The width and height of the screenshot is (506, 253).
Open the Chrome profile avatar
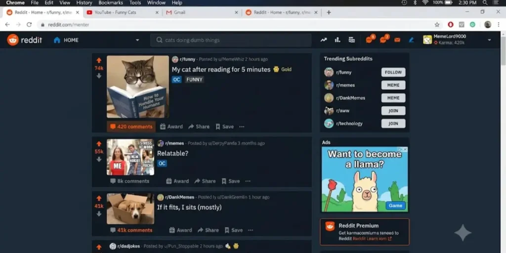pos(488,25)
